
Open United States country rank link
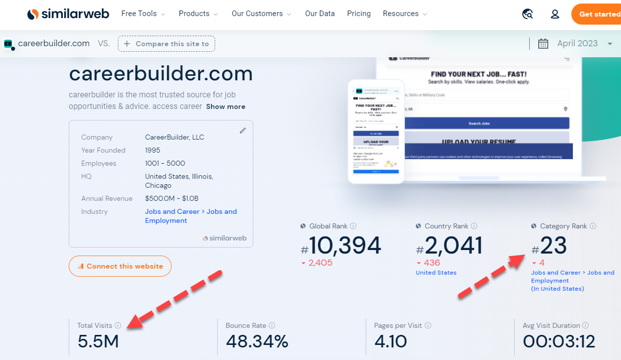pyautogui.click(x=436, y=273)
